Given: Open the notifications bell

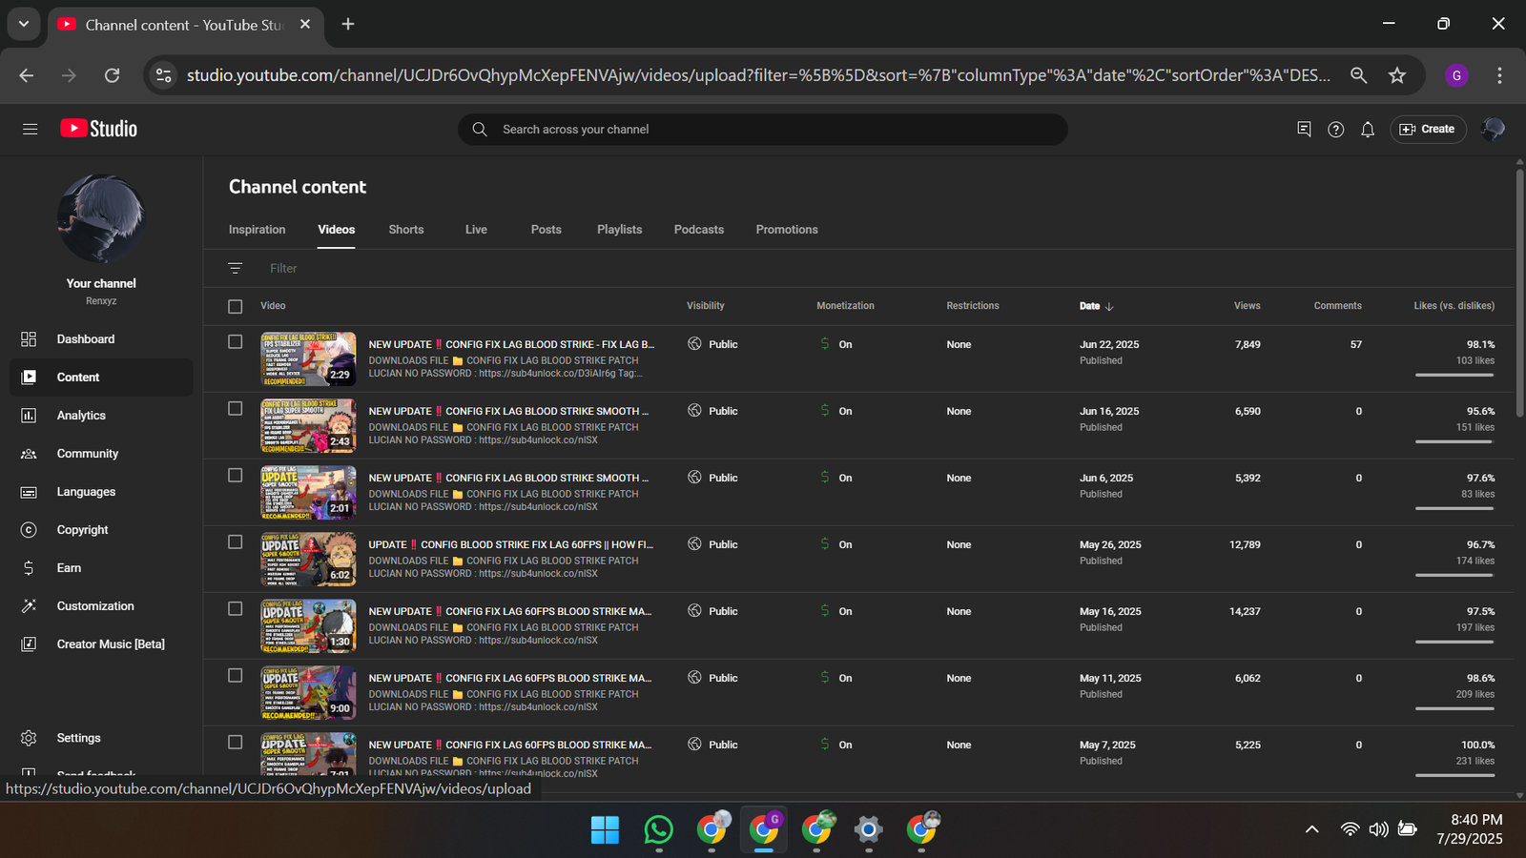Looking at the screenshot, I should coord(1368,129).
